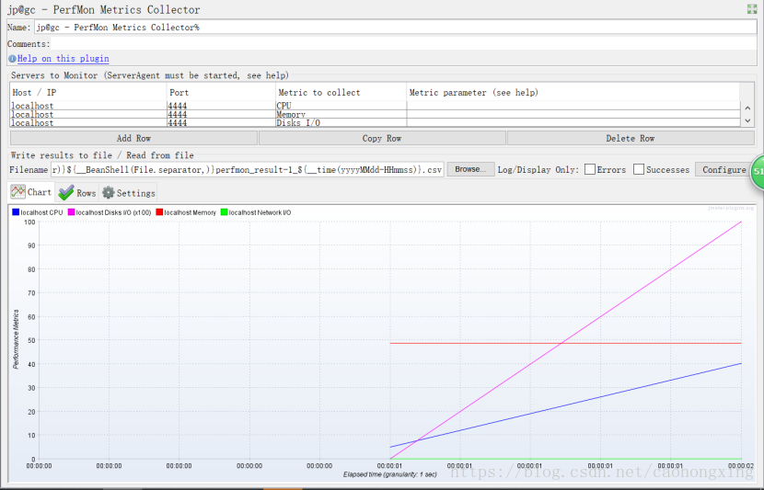Select the Disks I/O metric cell
This screenshot has height=490, width=764.
pos(341,122)
